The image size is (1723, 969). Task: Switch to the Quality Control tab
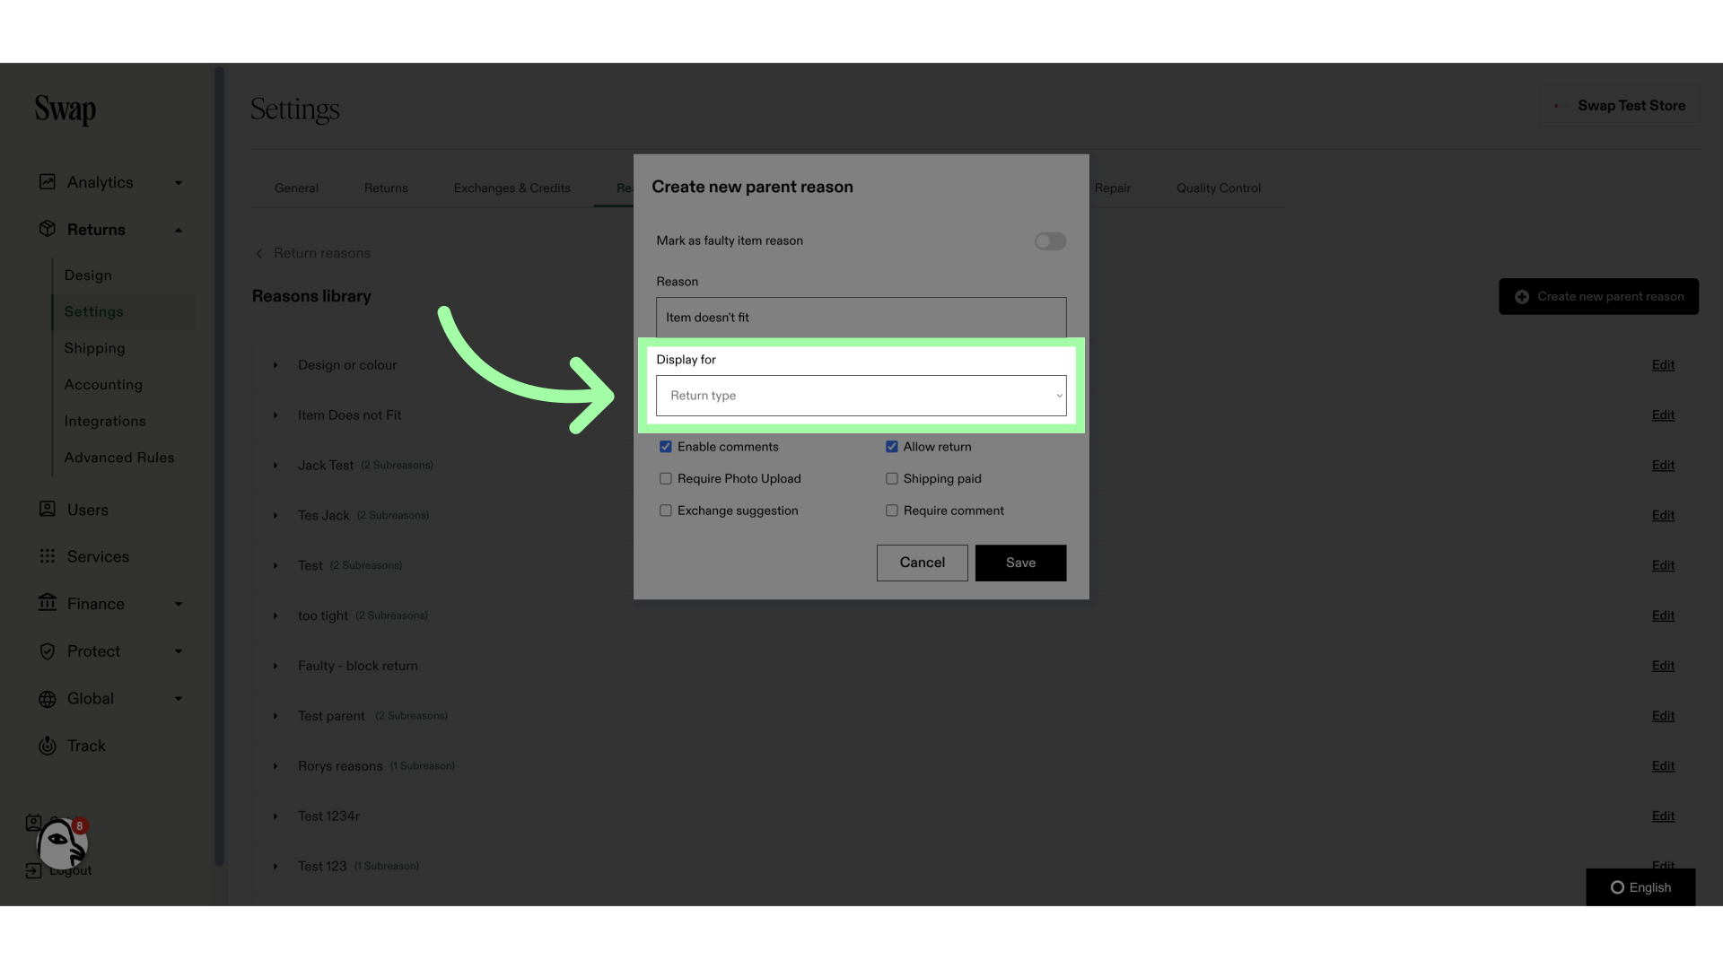coord(1219,188)
